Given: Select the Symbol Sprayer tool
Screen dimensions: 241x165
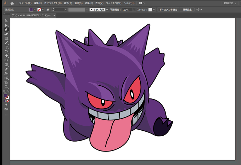Looking at the screenshot, I should [x=6, y=74].
